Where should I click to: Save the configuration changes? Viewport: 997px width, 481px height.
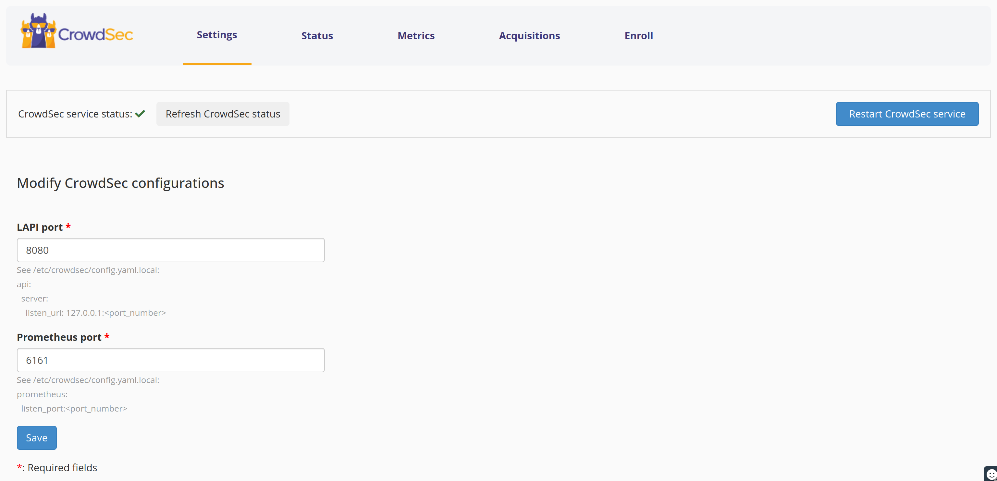click(37, 438)
